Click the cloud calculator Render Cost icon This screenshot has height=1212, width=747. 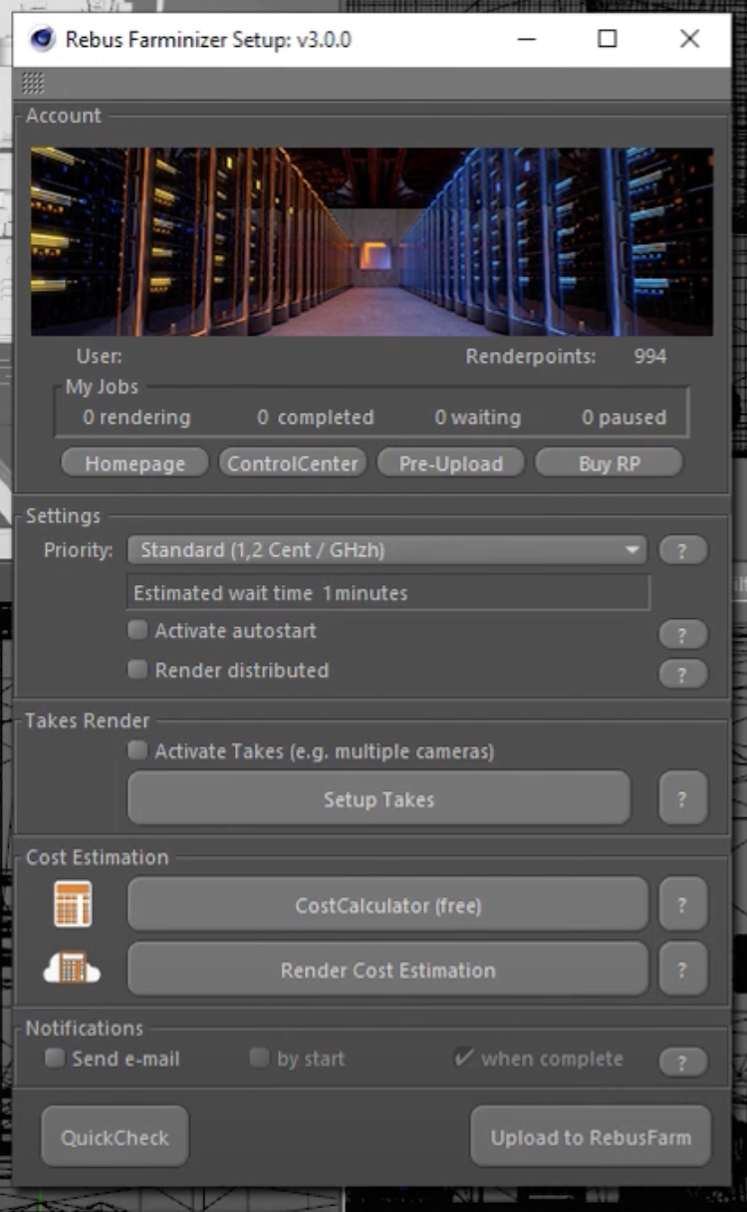click(72, 969)
